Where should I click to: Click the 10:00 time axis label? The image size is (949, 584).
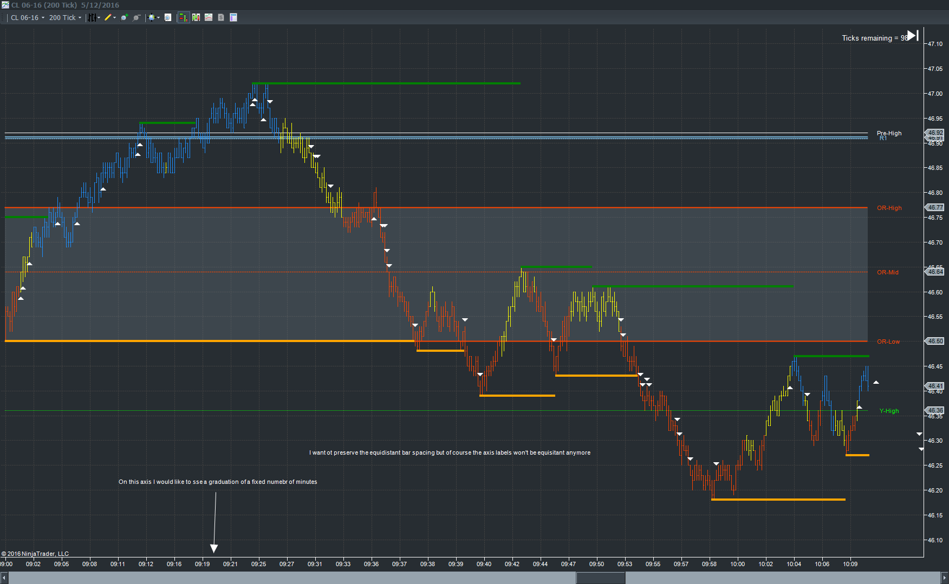(x=737, y=564)
